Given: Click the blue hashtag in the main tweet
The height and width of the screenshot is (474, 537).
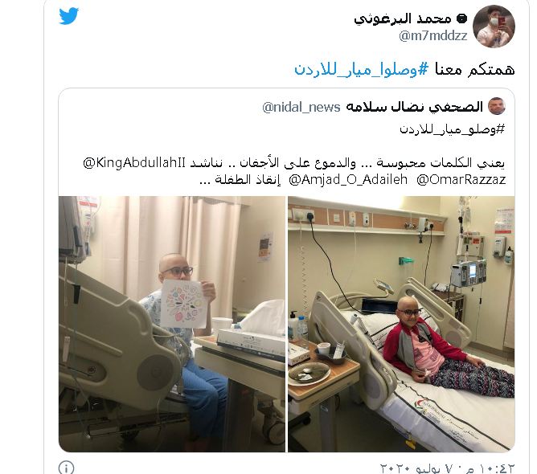Looking at the screenshot, I should pyautogui.click(x=361, y=70).
